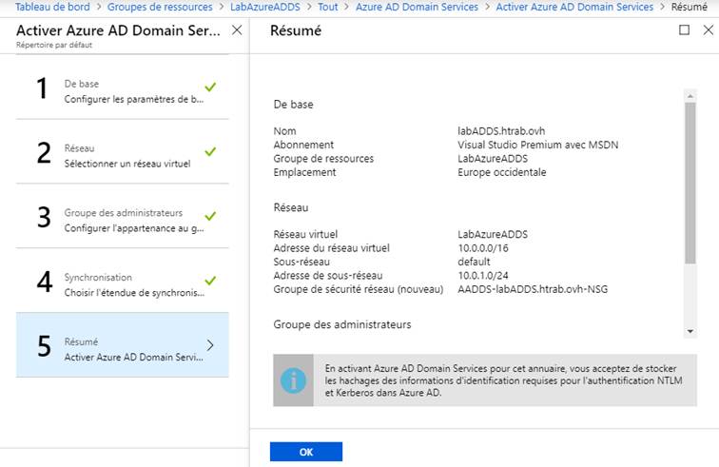
Task: Click the 'Réseau' summary section heading
Action: coord(291,207)
